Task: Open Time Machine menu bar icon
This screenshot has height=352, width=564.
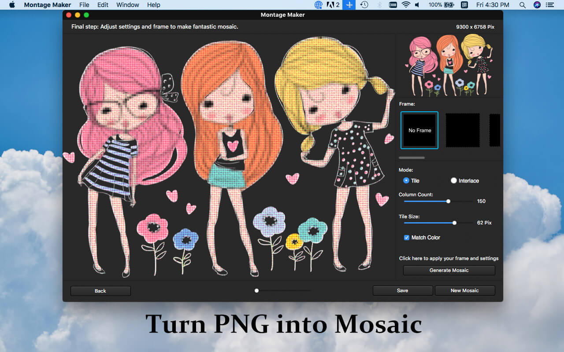Action: click(364, 5)
